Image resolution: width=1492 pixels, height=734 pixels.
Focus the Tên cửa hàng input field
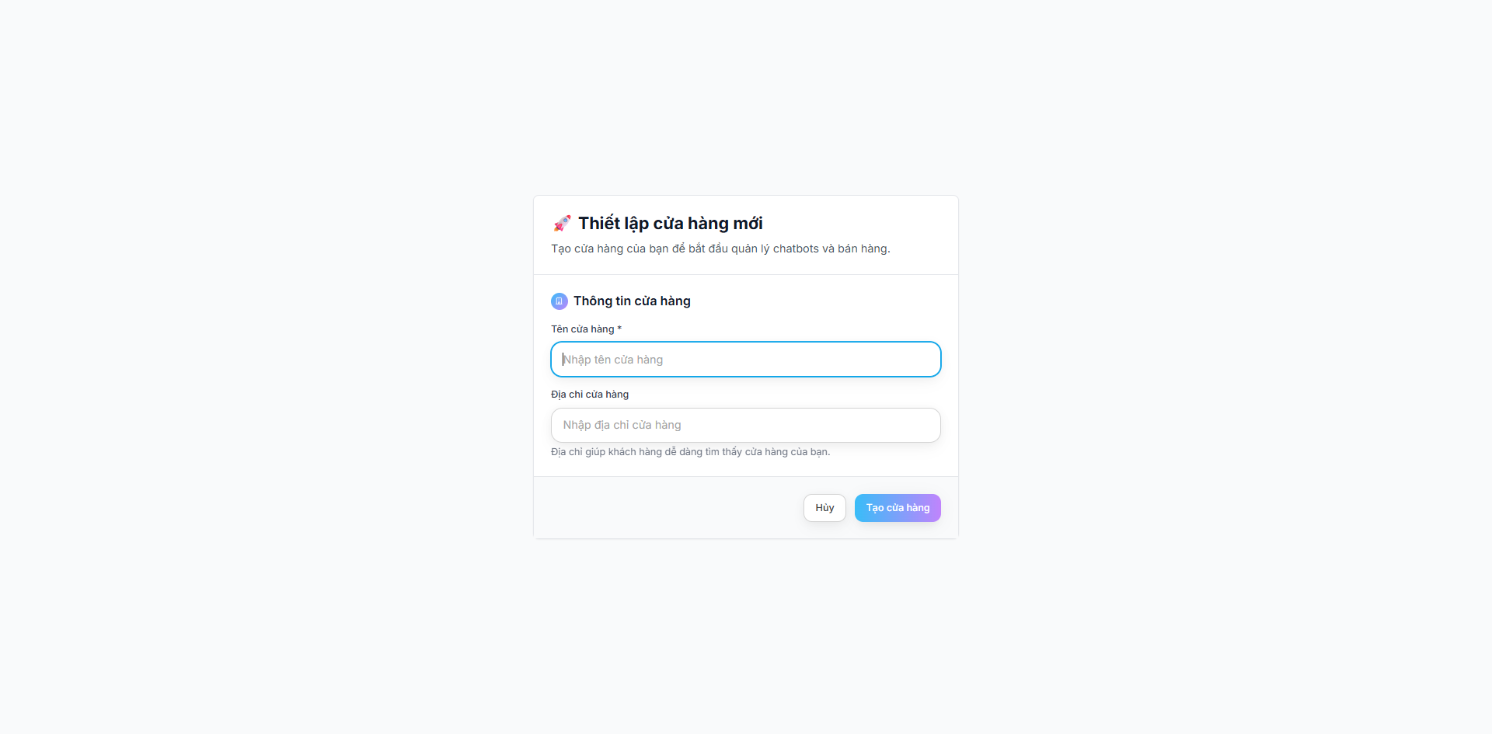(x=745, y=360)
